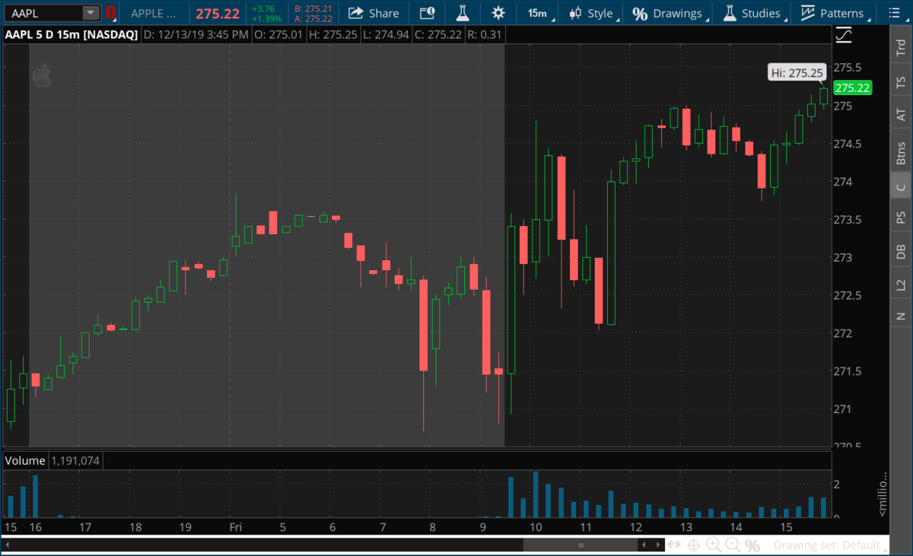The image size is (913, 556).
Task: Open the Drawing set: Default dropdown
Action: [x=832, y=545]
